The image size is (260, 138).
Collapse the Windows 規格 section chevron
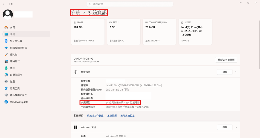236,127
